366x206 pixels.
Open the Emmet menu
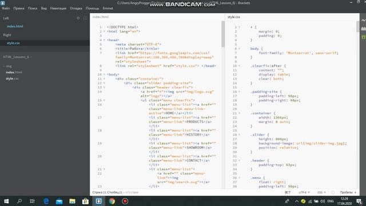pos(108,8)
